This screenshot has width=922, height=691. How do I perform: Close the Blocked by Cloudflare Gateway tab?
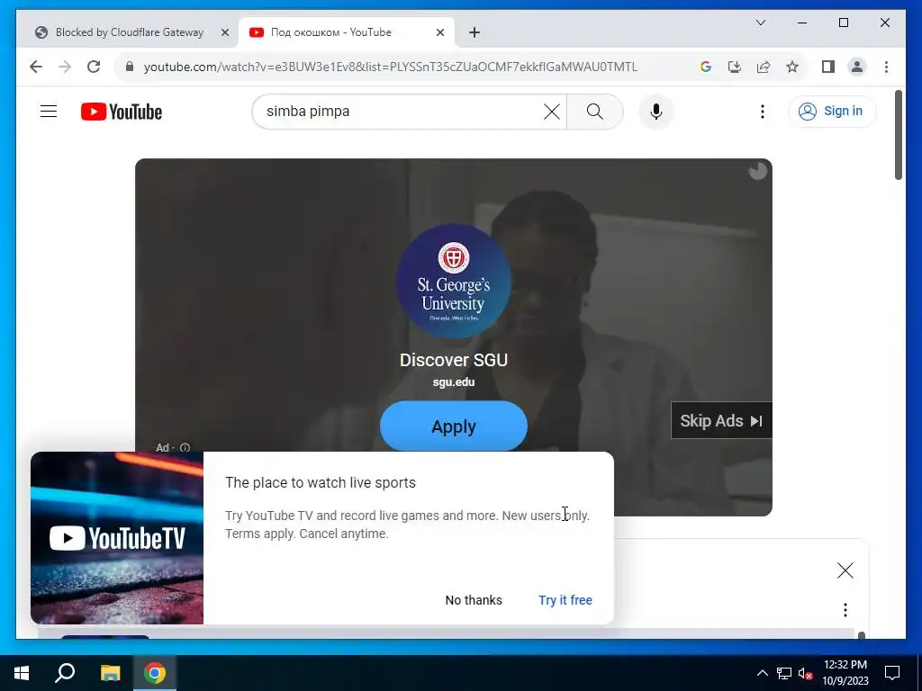pos(224,32)
